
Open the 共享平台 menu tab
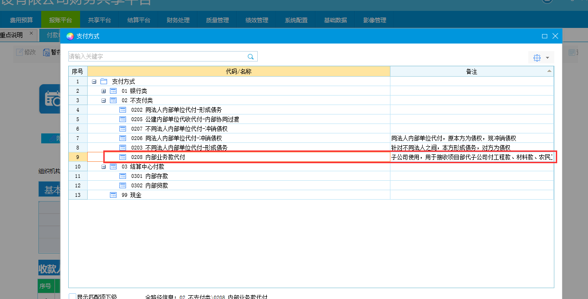point(100,20)
